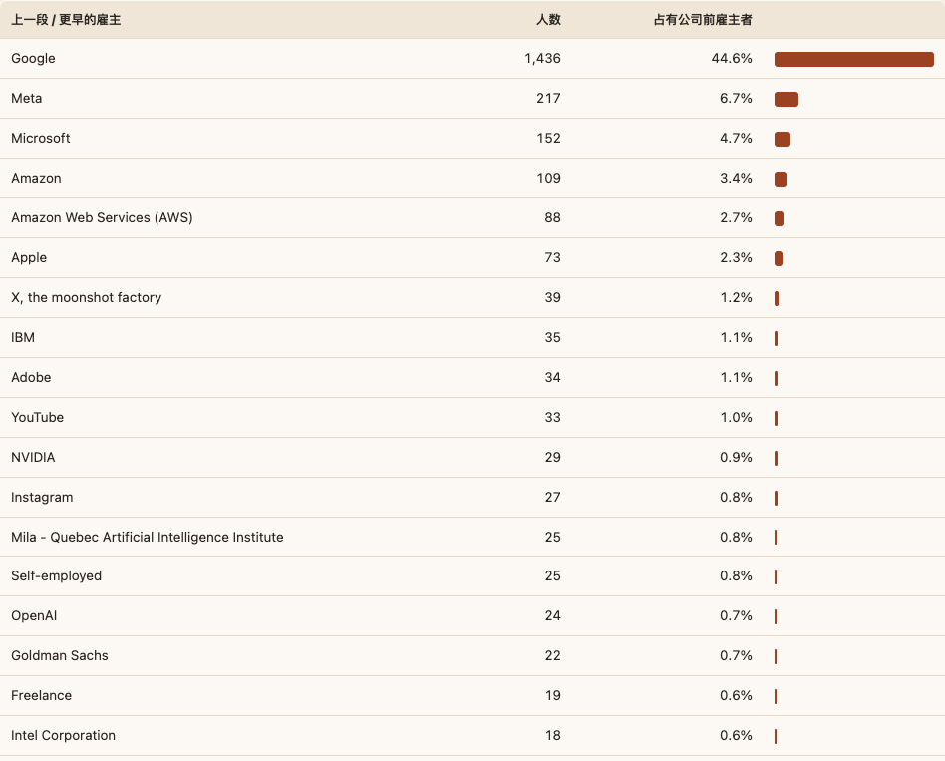Click Goldman Sachs count 22

coord(552,655)
